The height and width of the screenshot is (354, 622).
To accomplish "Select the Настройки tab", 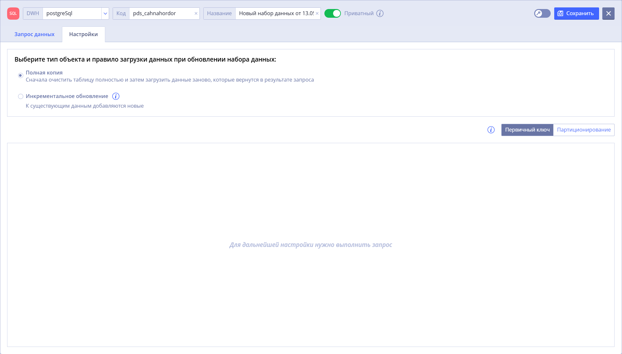I will point(84,34).
